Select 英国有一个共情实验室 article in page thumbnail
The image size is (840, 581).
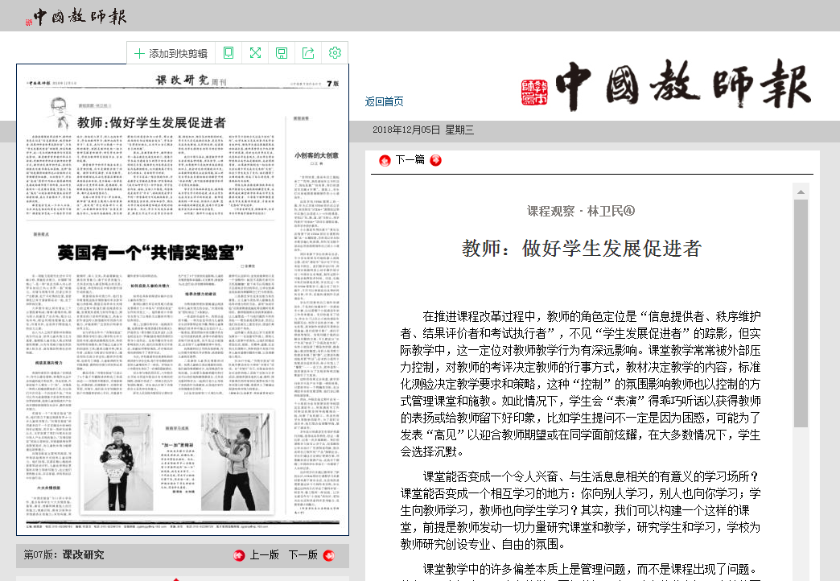coord(142,252)
